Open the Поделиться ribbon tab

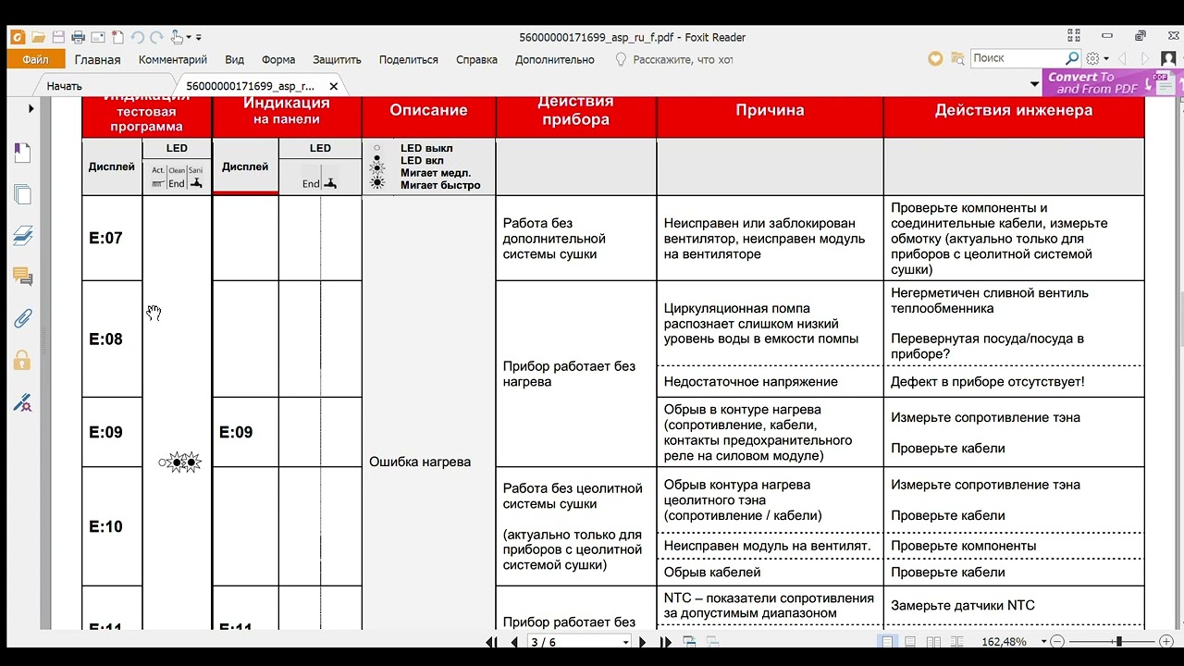pos(409,59)
